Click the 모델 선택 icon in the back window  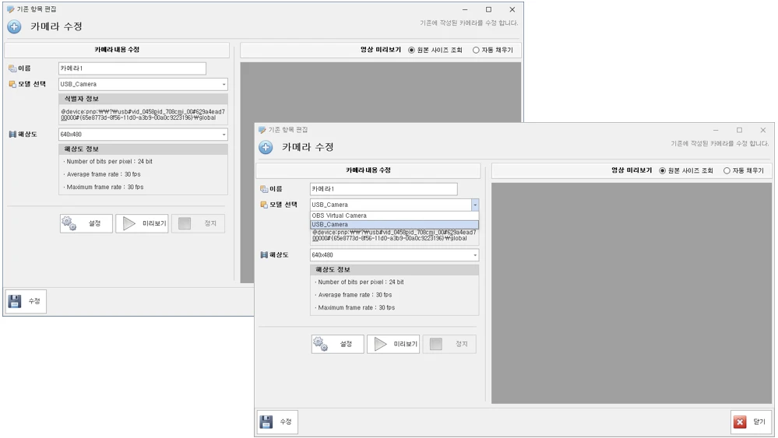(x=12, y=84)
